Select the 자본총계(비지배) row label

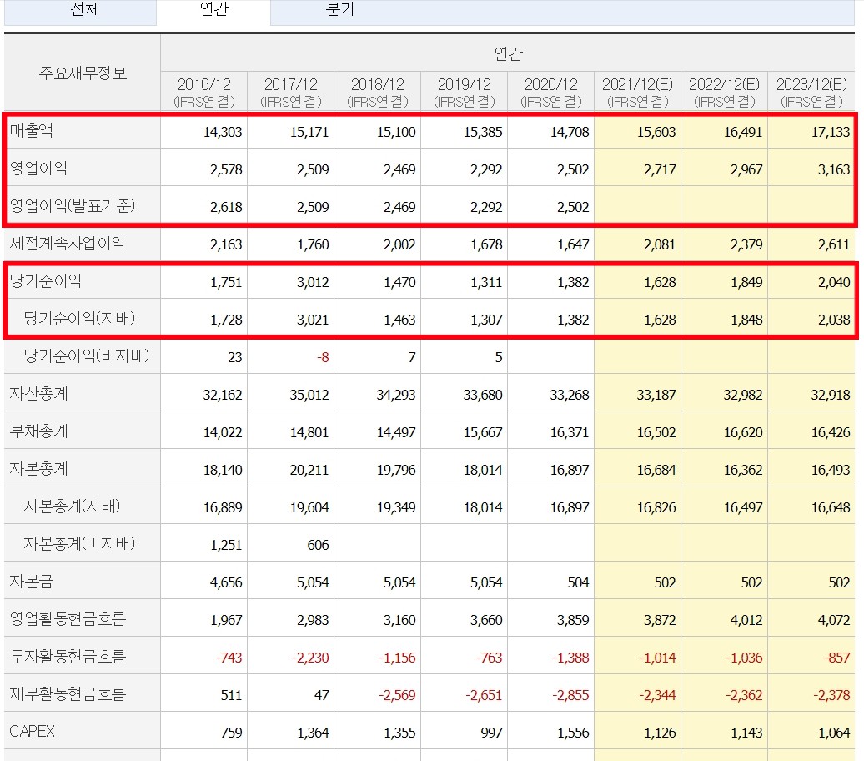(79, 543)
